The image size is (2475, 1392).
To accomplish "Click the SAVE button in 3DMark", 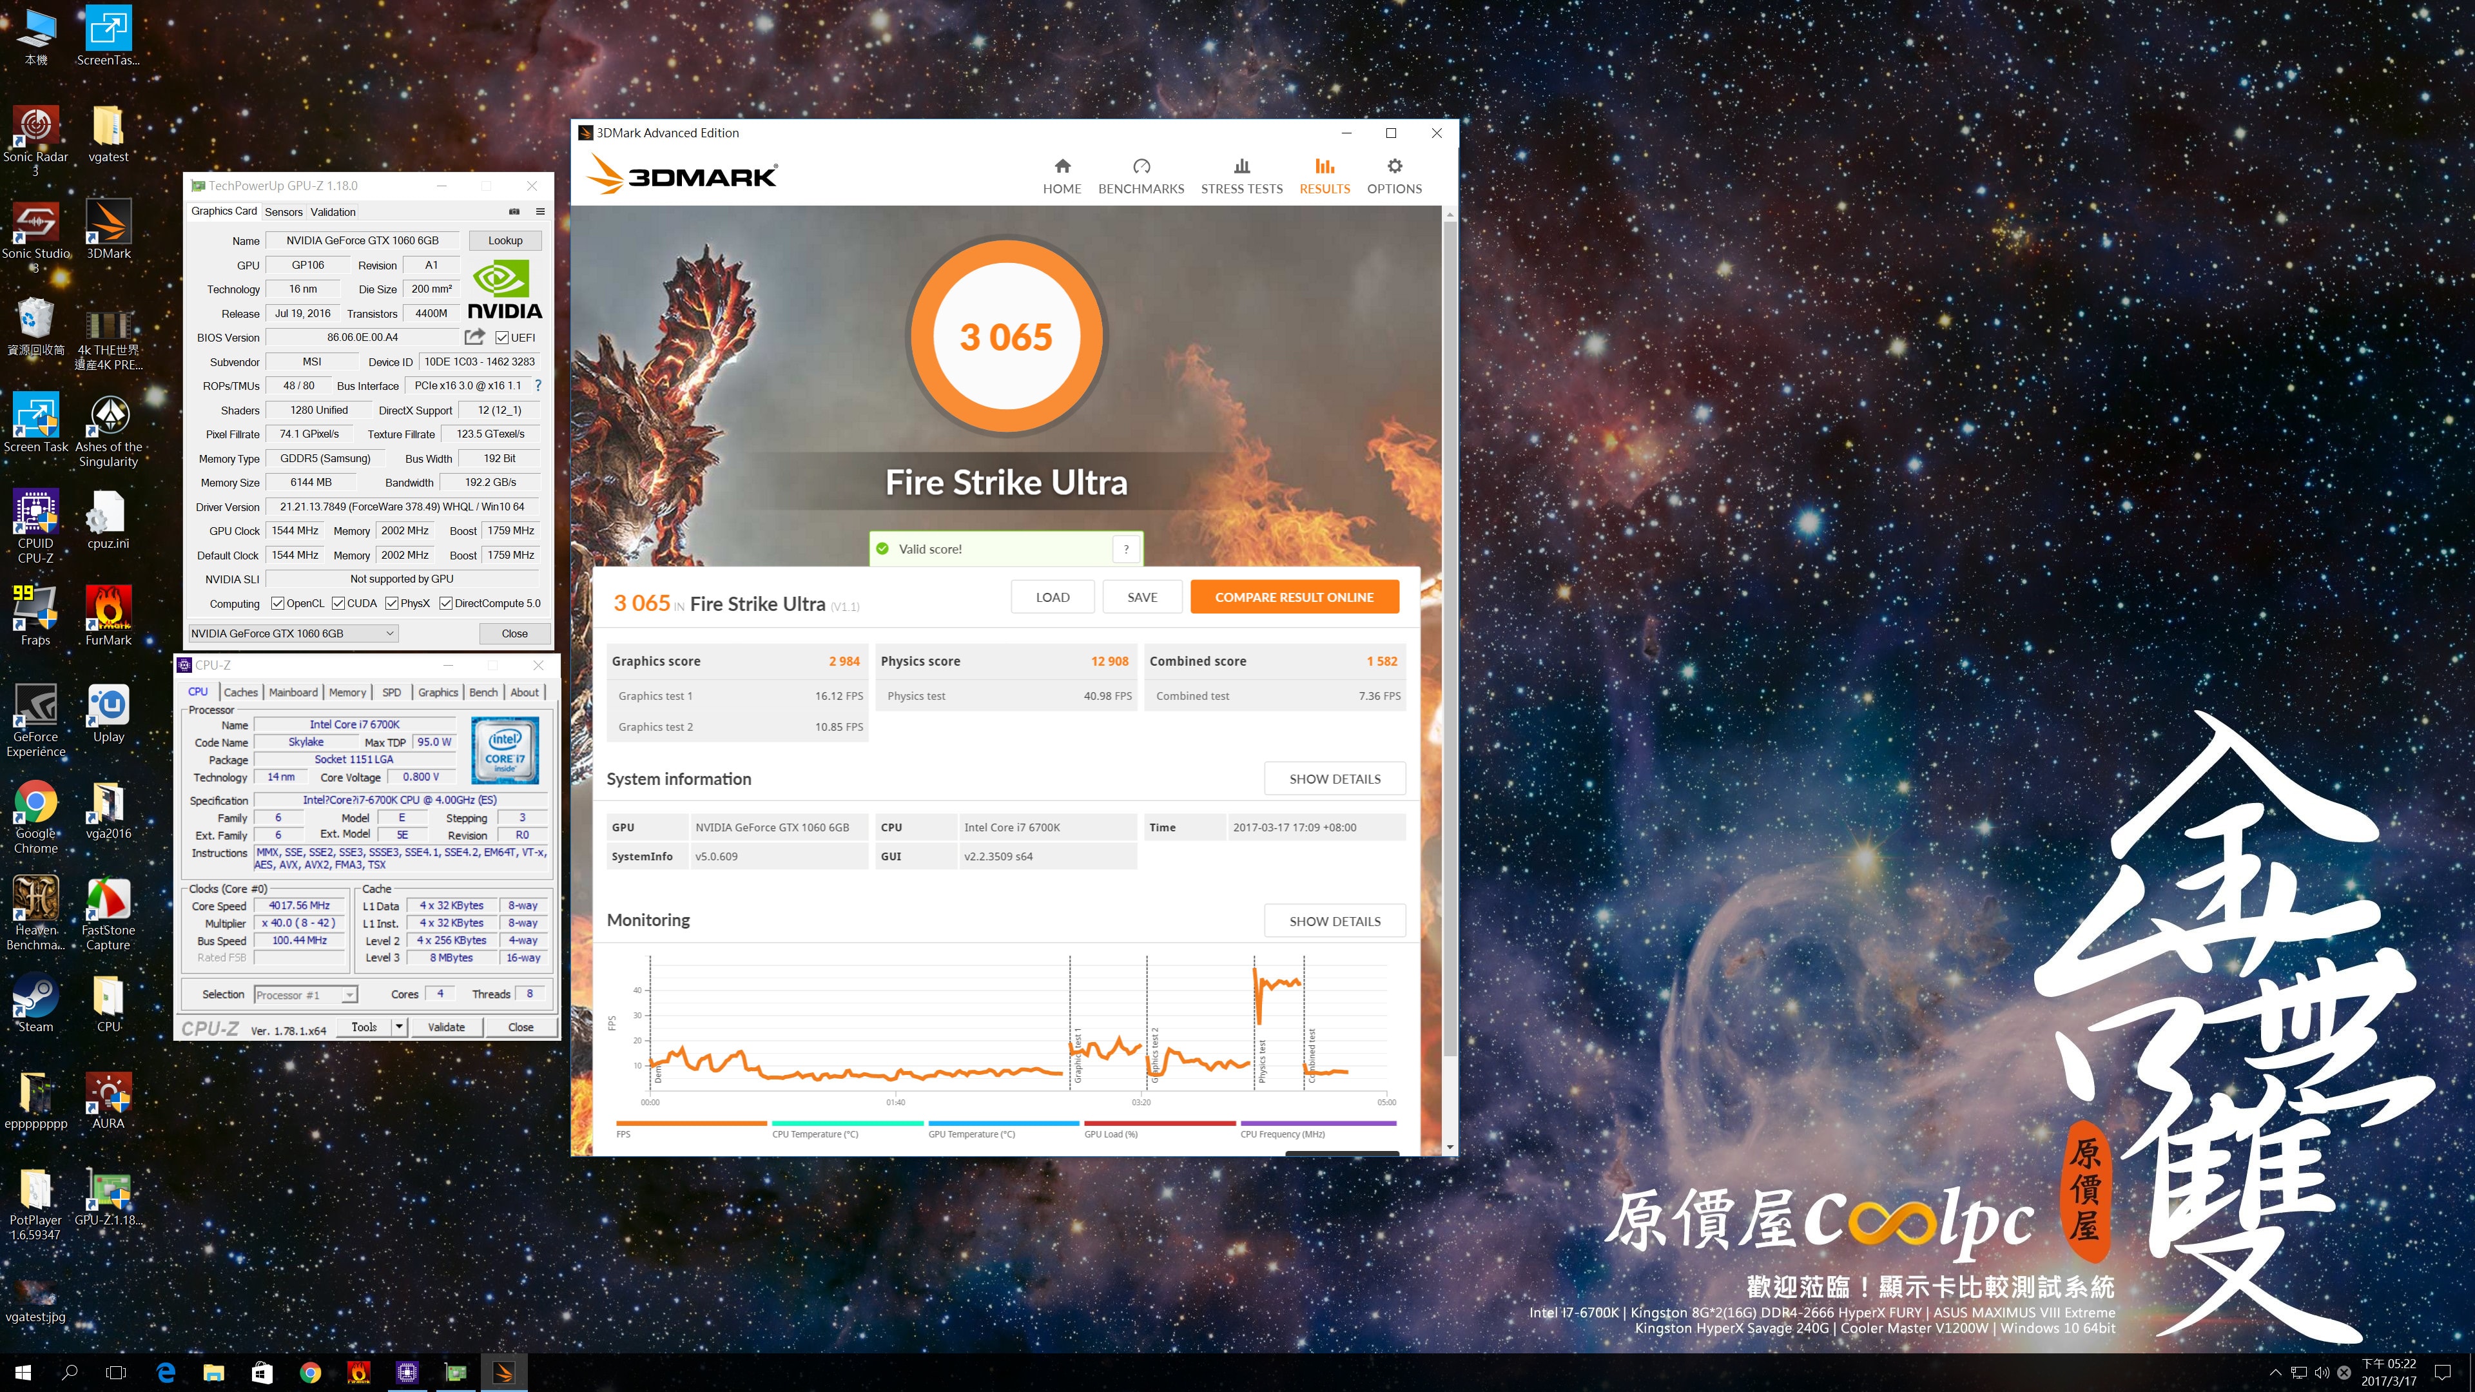I will [1142, 597].
